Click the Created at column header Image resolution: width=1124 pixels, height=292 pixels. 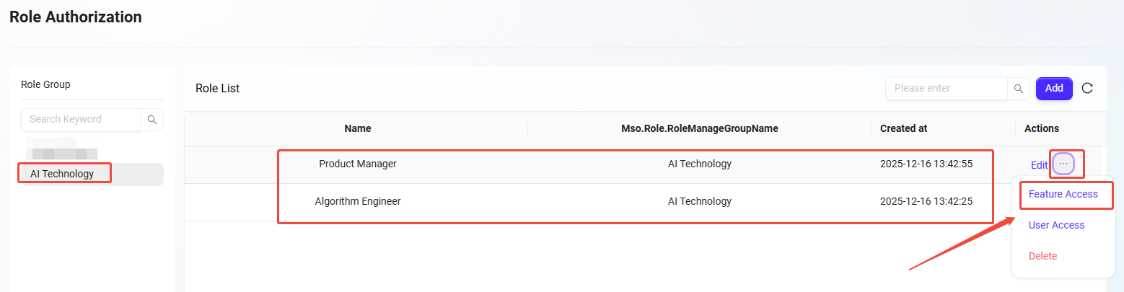(903, 128)
